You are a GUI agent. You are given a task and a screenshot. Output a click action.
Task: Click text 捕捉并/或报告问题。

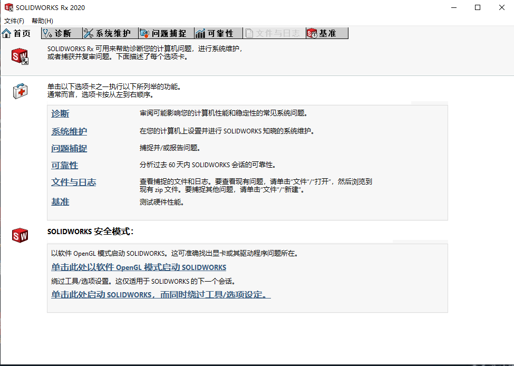point(170,148)
